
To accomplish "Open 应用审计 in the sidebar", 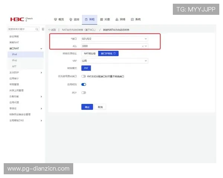I will tap(14, 79).
